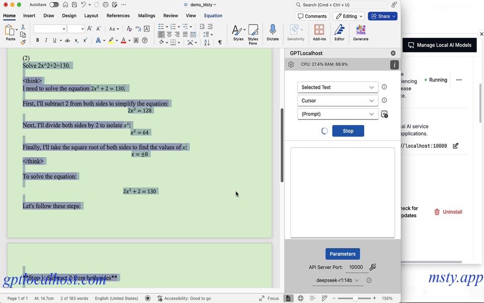Click the yellow text highlight color

click(111, 40)
